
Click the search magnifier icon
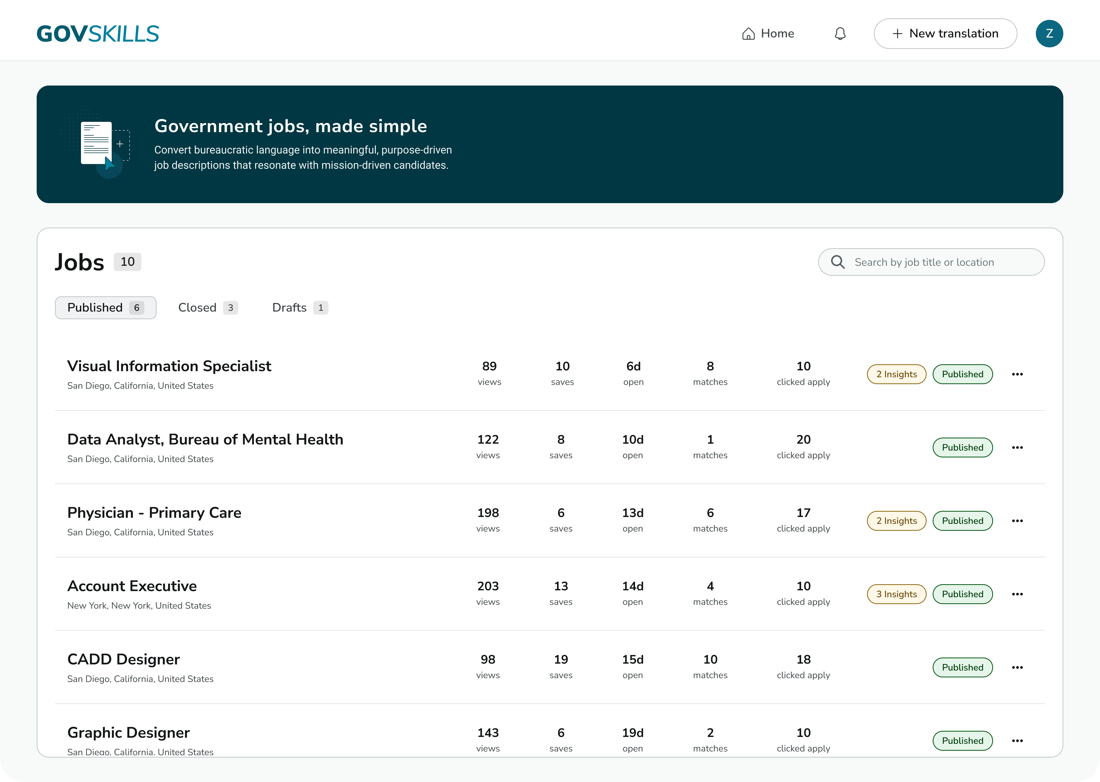click(x=837, y=262)
